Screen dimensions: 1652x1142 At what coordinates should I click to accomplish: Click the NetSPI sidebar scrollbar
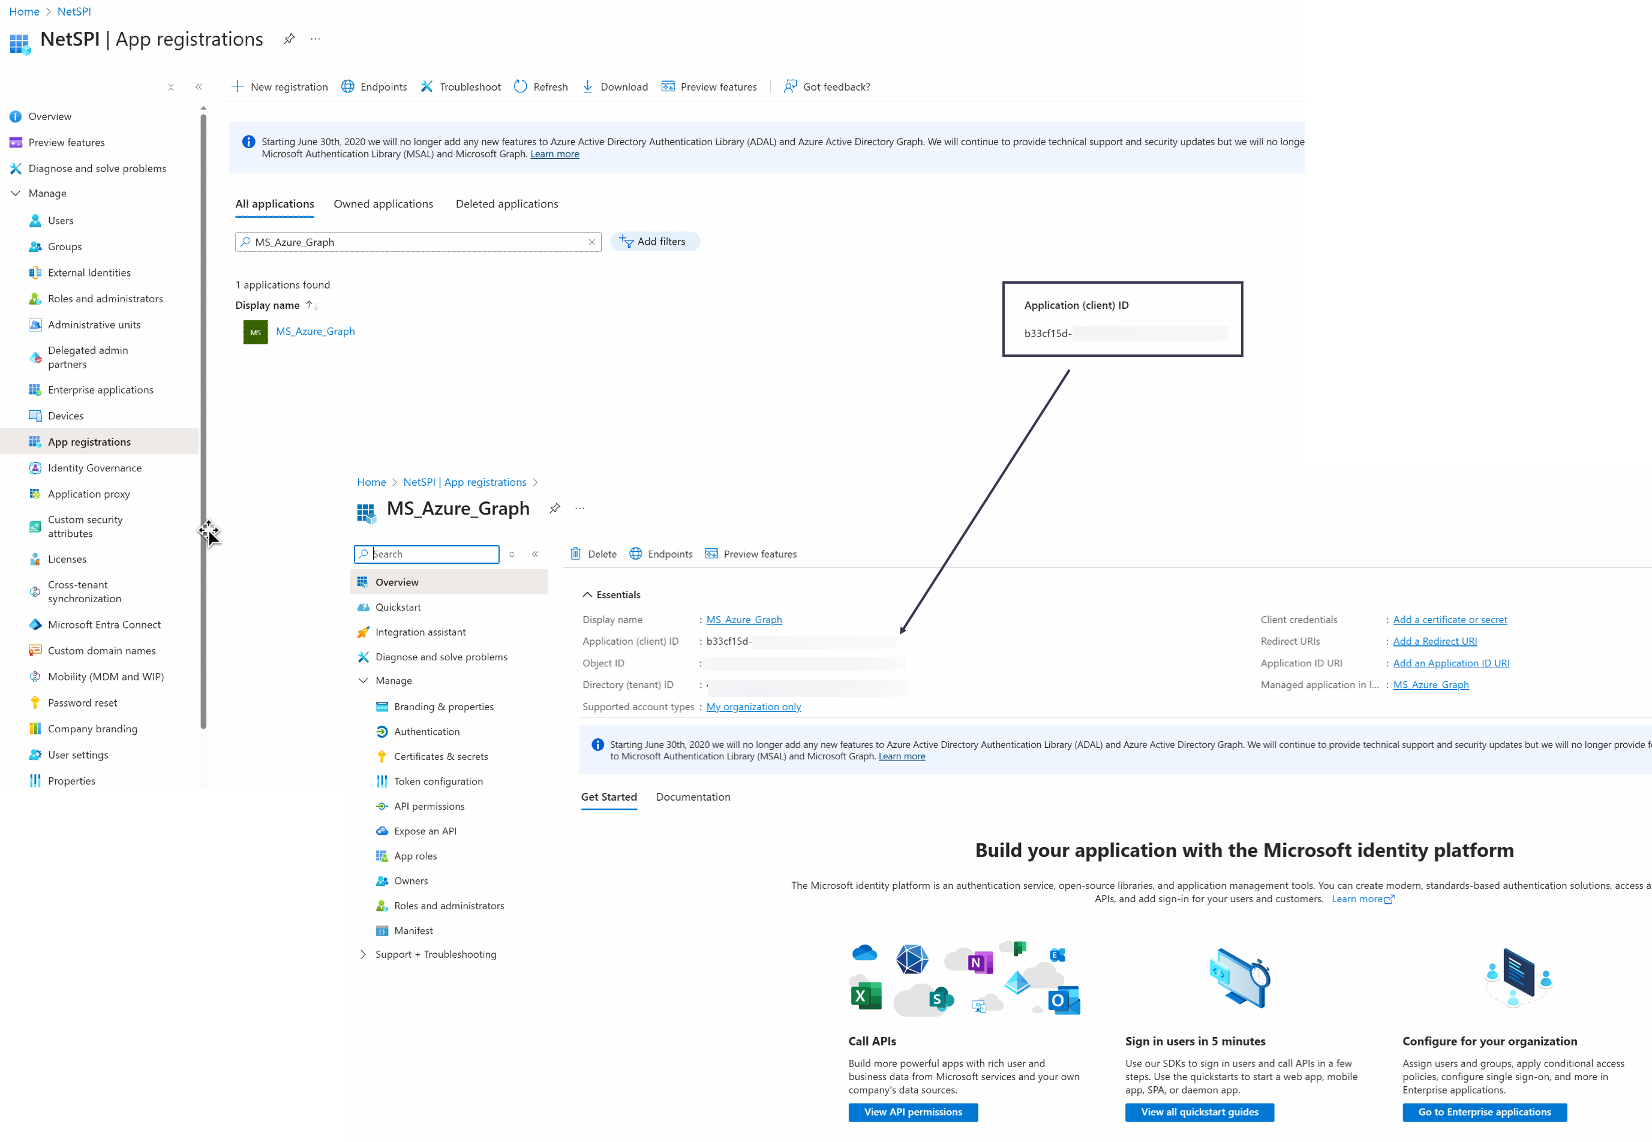click(x=203, y=422)
